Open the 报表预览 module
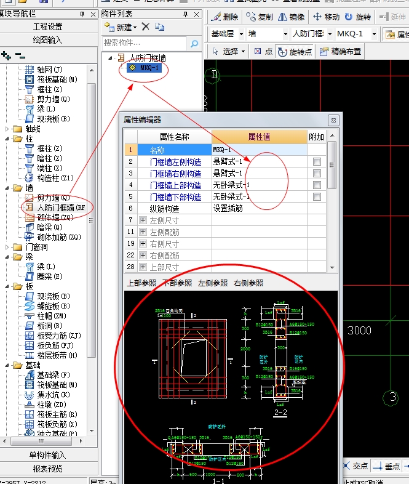 point(48,469)
